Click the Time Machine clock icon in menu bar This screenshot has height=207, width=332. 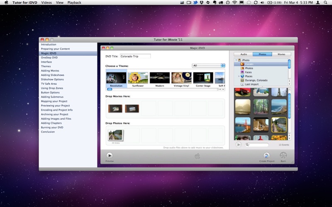[x=227, y=2]
